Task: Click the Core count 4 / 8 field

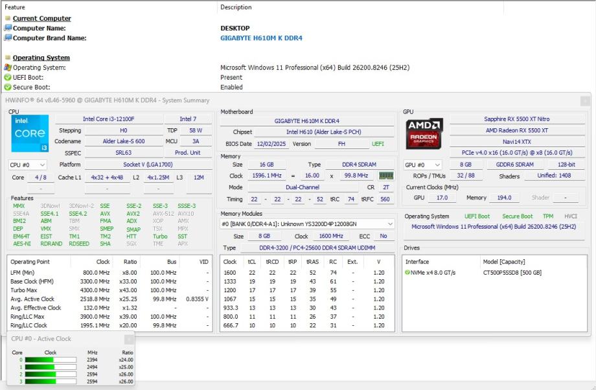Action: 41,178
